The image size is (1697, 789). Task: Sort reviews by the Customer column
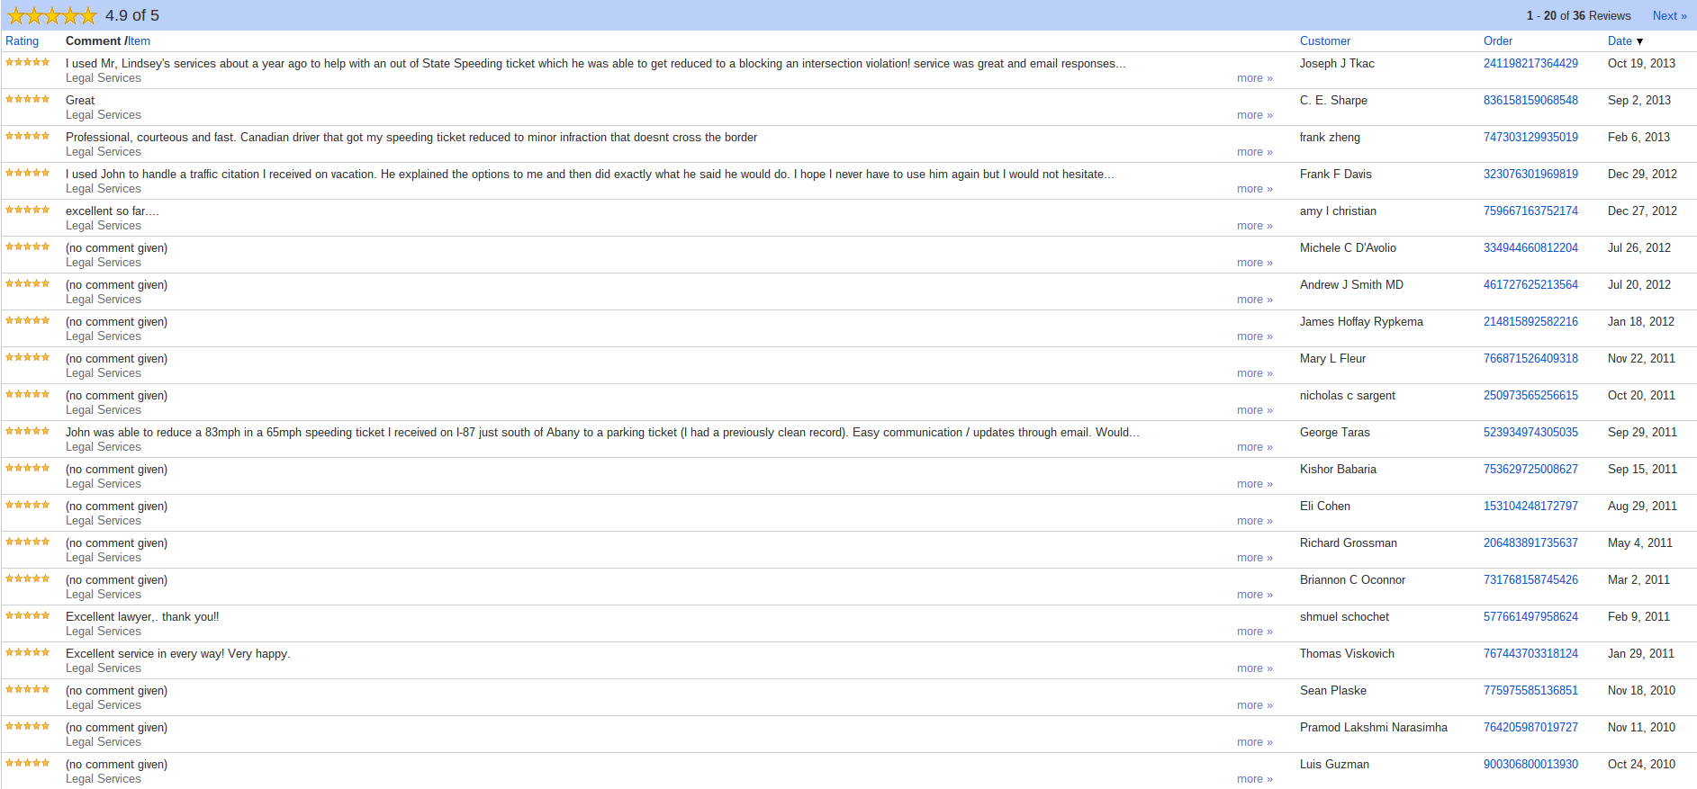(x=1324, y=41)
